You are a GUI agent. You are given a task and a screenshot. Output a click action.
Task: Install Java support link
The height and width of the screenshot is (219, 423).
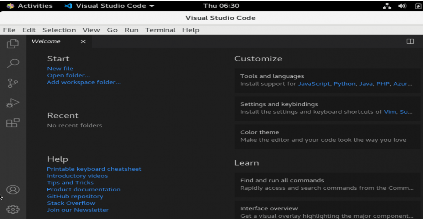click(x=366, y=84)
